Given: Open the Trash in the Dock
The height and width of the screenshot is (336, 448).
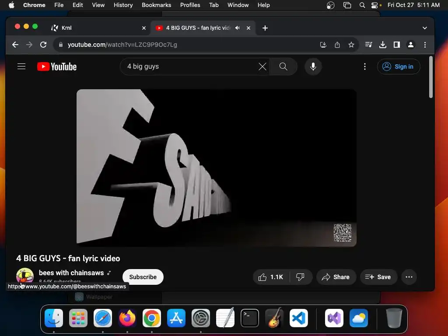Looking at the screenshot, I should pos(394,318).
